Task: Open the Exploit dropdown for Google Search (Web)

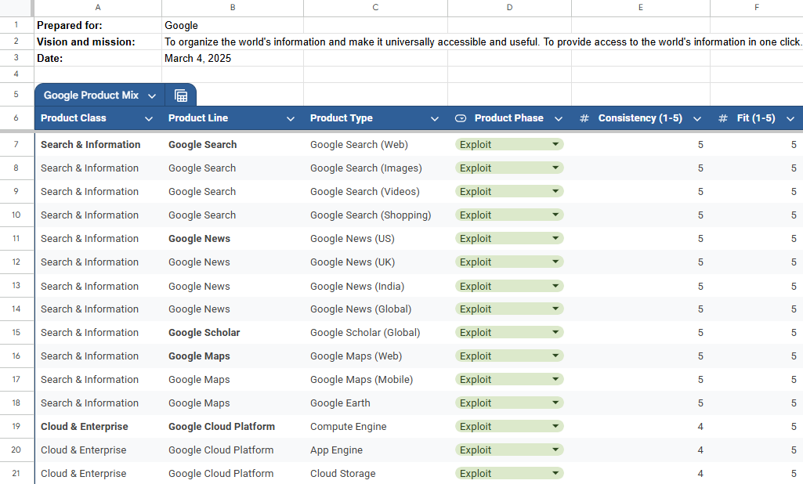Action: pos(555,144)
